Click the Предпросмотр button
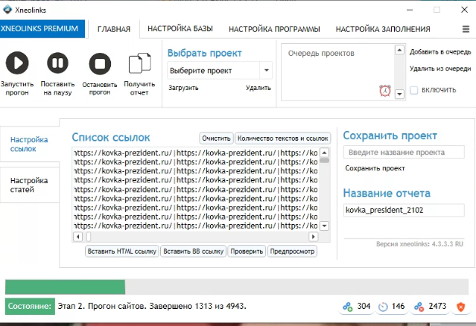The width and height of the screenshot is (476, 326). [292, 252]
